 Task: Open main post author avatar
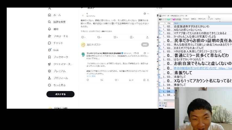pos(83,15)
